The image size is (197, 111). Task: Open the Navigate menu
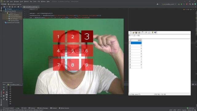(16, 1)
